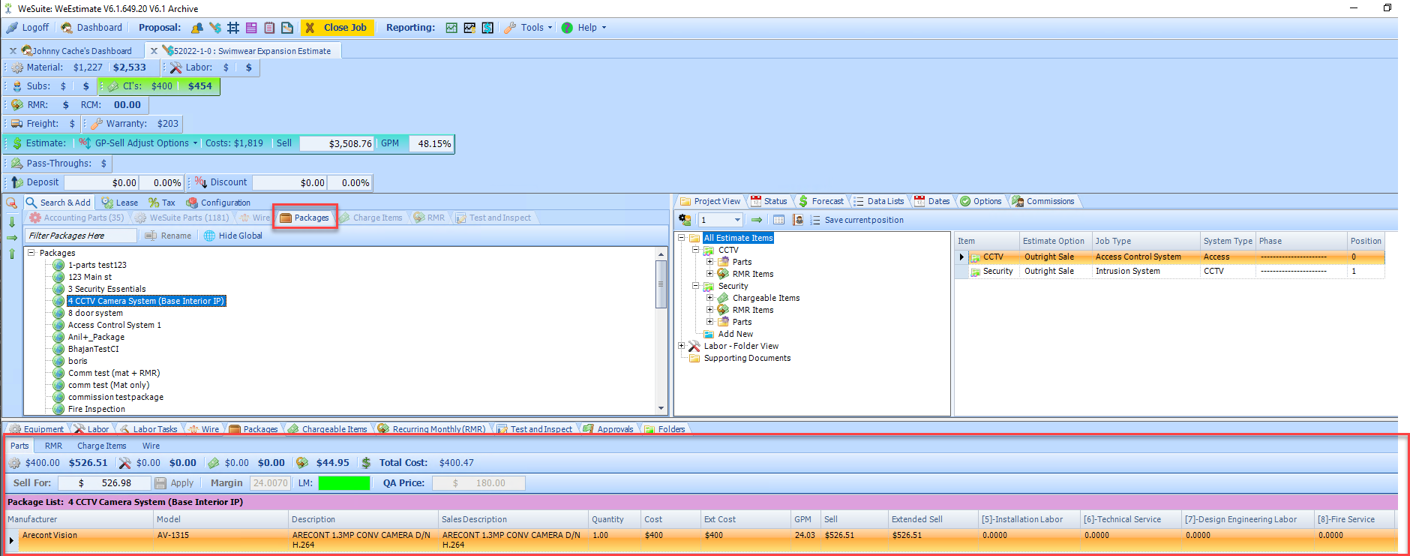Open the Help dropdown menu
Image resolution: width=1410 pixels, height=556 pixels.
[583, 28]
